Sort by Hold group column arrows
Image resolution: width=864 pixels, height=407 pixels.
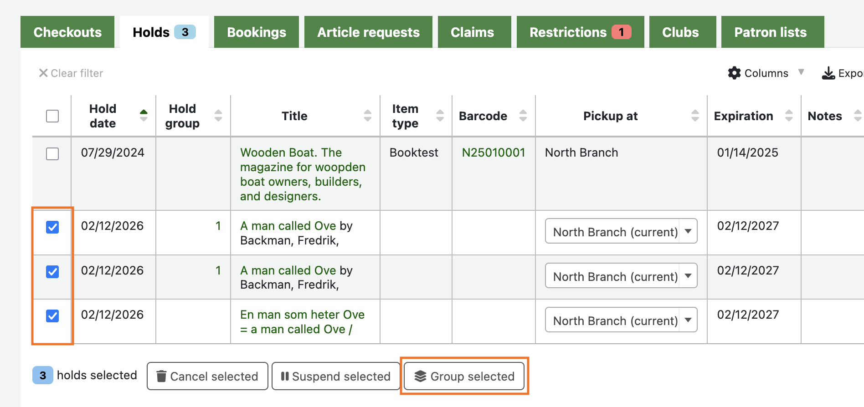coord(218,116)
